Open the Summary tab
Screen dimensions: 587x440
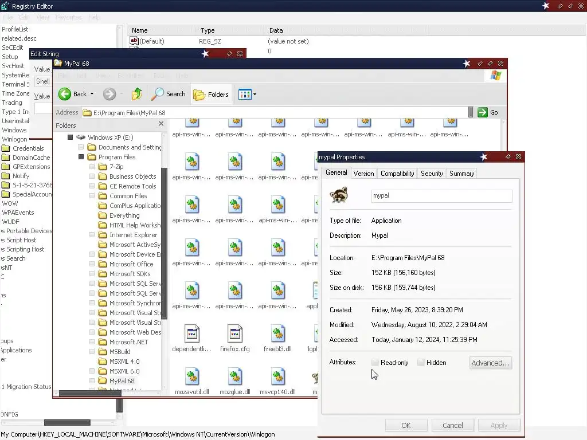tap(461, 174)
